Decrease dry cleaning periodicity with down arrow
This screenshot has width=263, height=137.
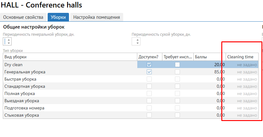pos(138,43)
